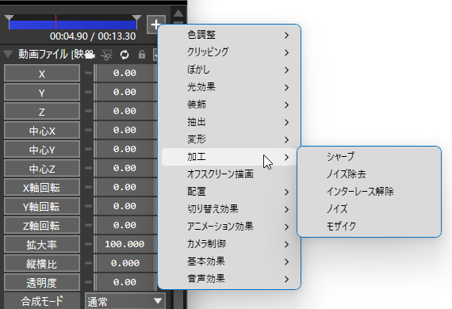Click the X value field
This screenshot has width=452, height=309.
tap(125, 73)
